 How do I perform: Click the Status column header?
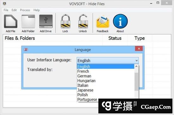point(115,38)
